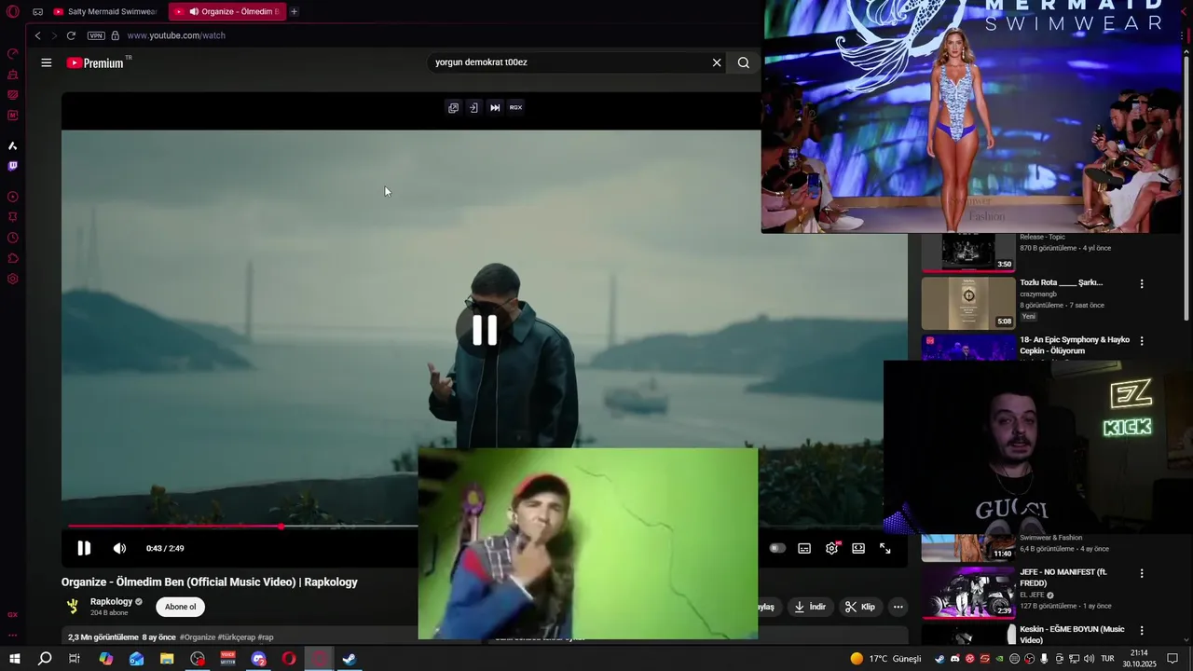Open Windows Start menu
Screen dimensions: 1193x671
(14, 659)
